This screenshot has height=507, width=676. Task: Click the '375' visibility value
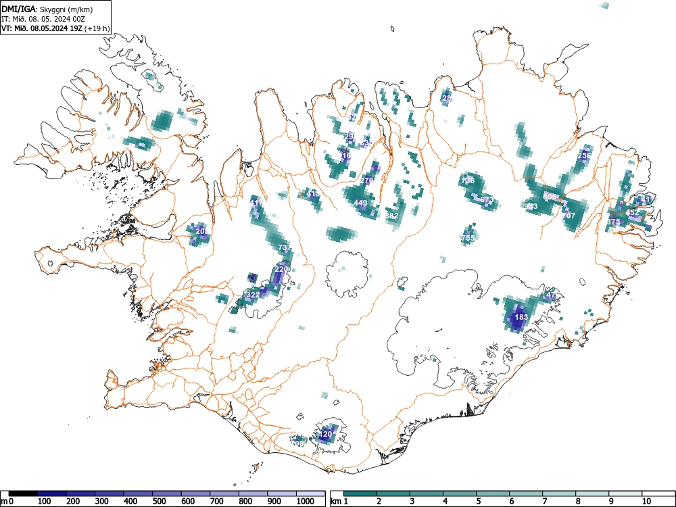click(613, 222)
